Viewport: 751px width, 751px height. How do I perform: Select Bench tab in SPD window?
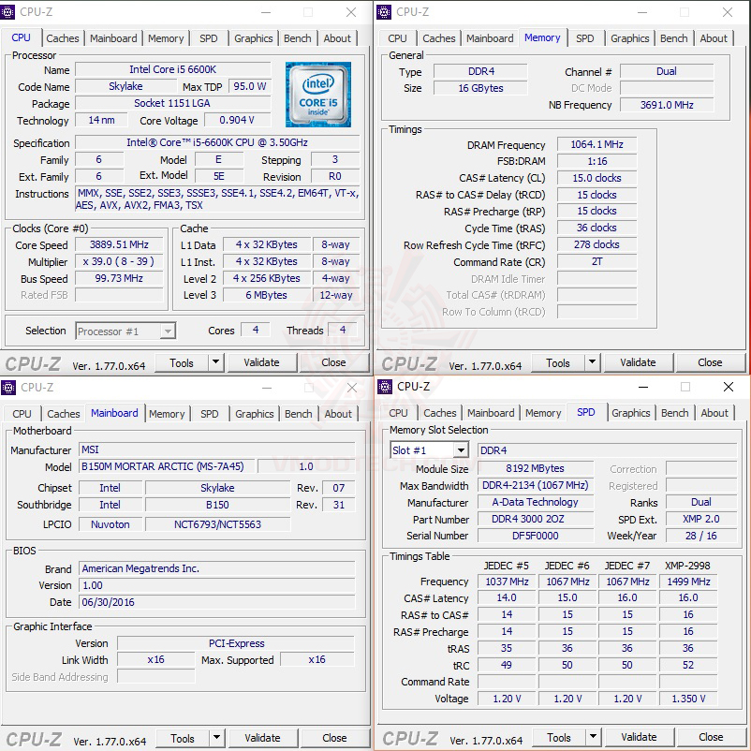click(675, 413)
